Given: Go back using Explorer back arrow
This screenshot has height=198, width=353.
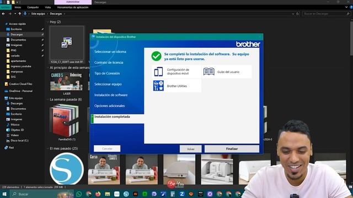Looking at the screenshot, I should coord(3,14).
